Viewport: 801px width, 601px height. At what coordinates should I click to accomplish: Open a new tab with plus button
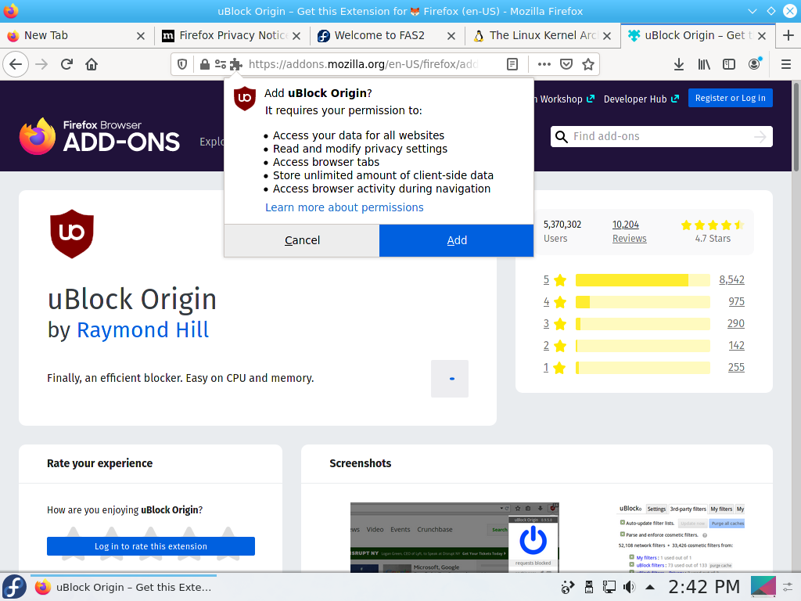point(788,35)
